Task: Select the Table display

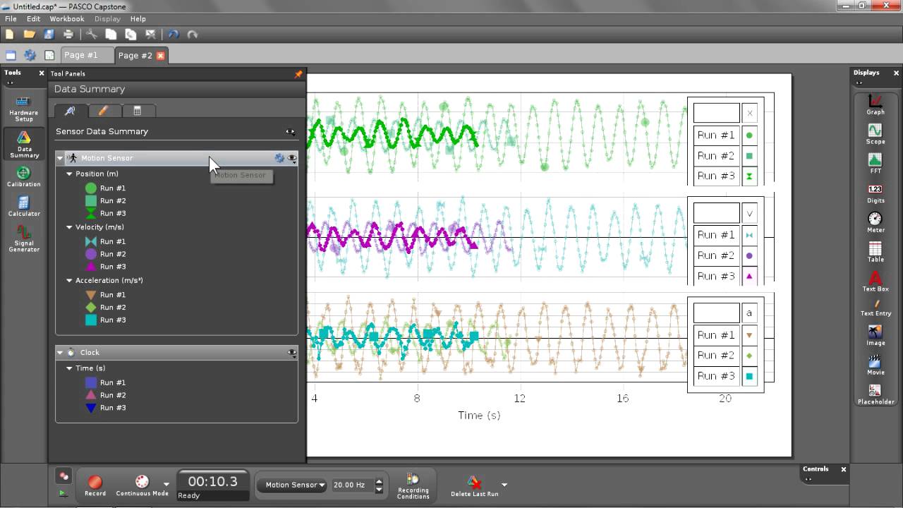Action: 875,252
